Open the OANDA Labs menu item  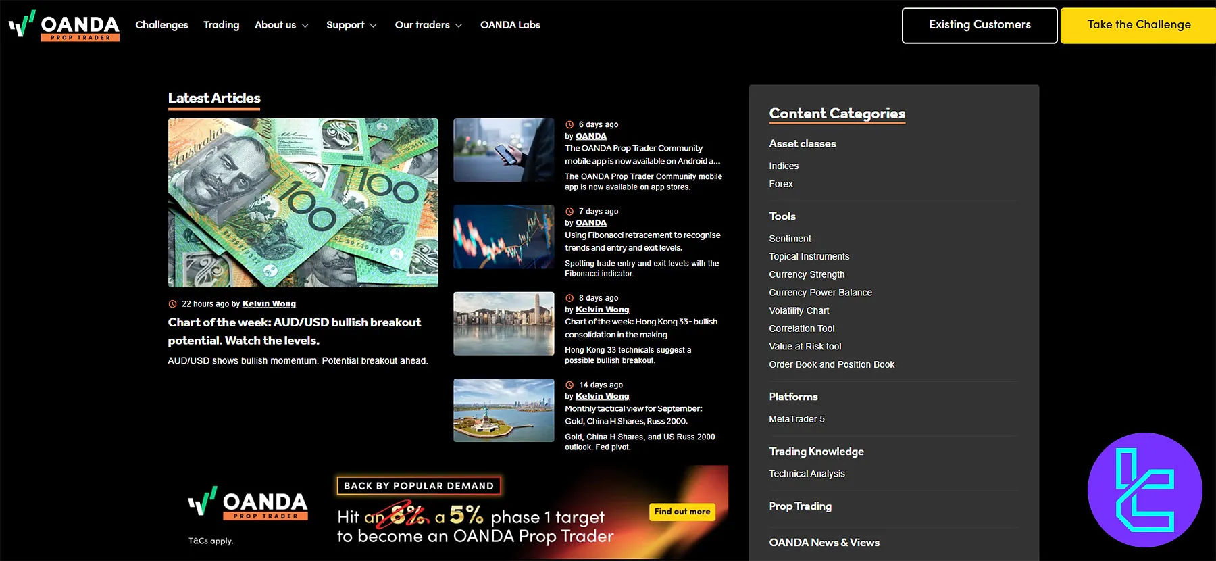coord(510,25)
